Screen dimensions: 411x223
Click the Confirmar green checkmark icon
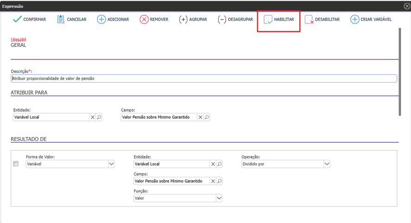click(x=17, y=19)
